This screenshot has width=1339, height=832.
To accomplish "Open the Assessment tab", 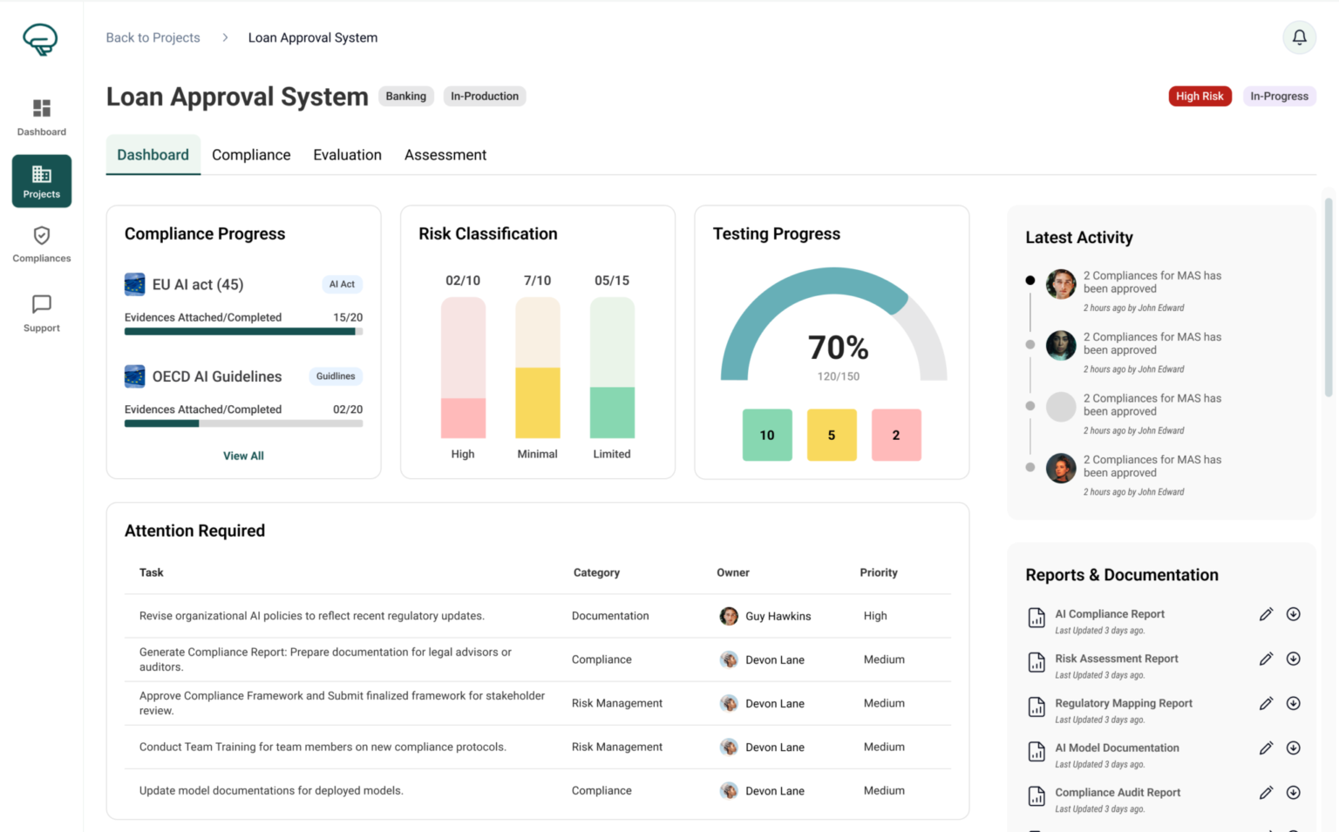I will point(445,154).
